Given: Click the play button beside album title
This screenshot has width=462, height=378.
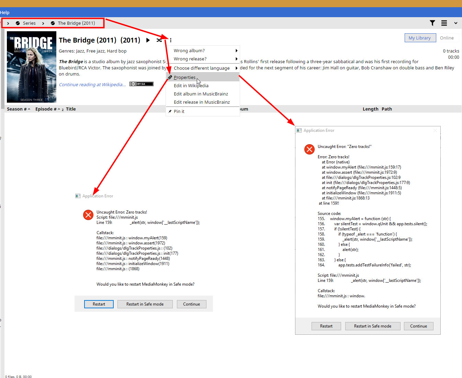Looking at the screenshot, I should 148,40.
